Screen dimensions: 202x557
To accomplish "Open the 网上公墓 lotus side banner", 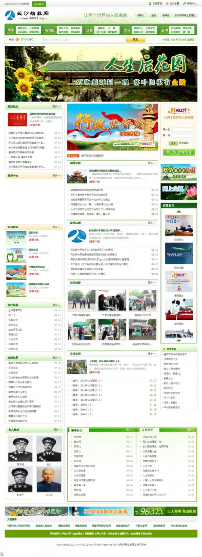I will point(179,192).
